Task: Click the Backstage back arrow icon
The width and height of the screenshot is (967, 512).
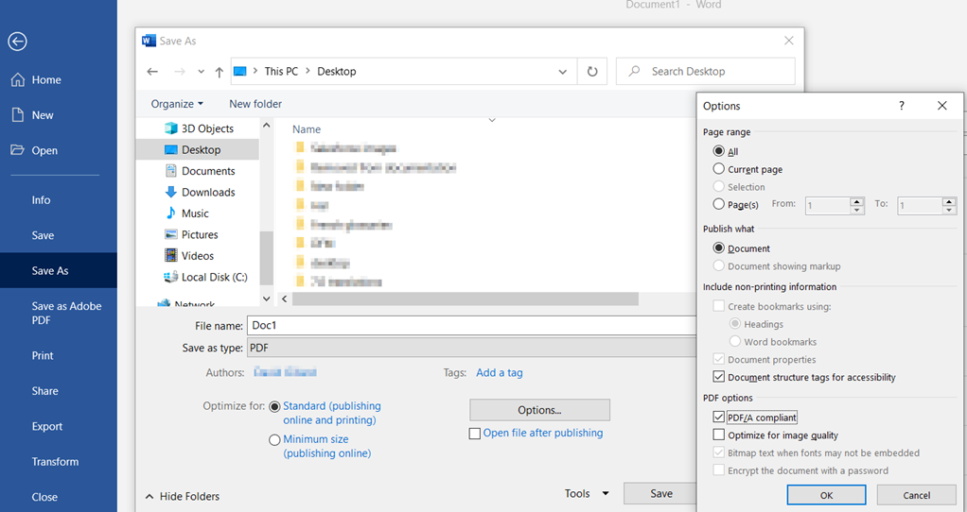Action: coord(17,42)
